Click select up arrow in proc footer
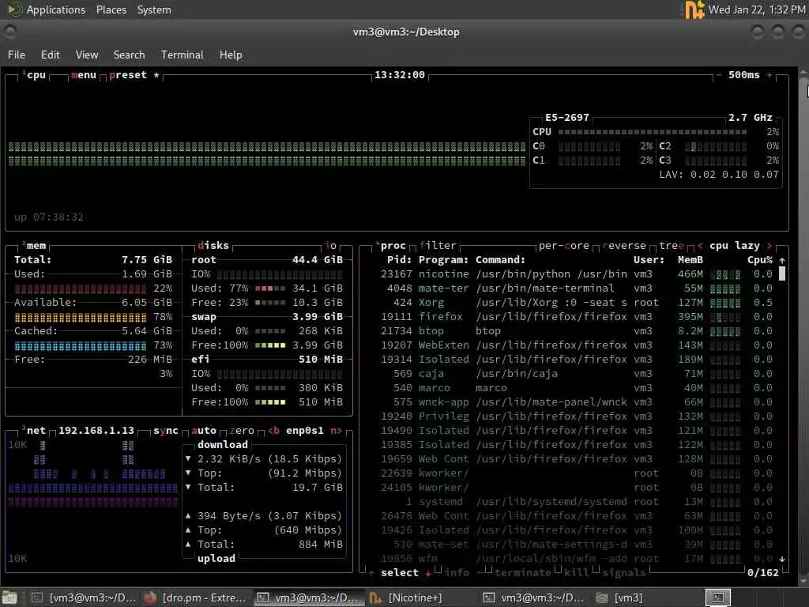Screen dimensions: 809x607 point(371,573)
